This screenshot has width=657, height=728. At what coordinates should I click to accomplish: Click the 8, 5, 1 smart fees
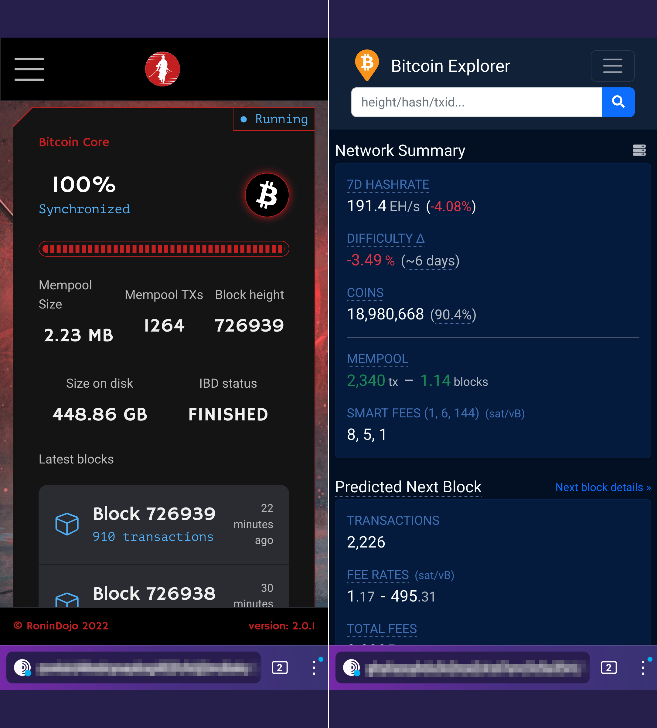367,434
